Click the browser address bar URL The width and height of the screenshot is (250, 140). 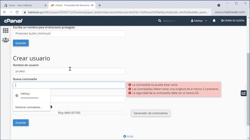click(118, 12)
